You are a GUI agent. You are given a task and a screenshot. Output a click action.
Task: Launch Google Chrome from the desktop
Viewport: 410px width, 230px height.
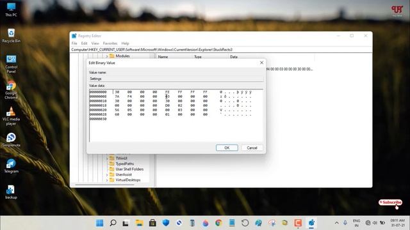pos(11,90)
